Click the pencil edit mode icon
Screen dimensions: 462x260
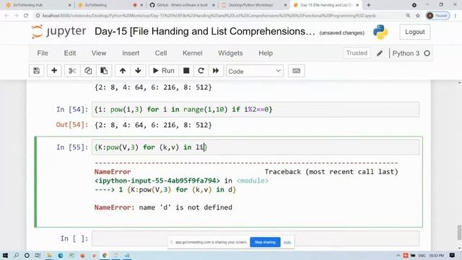pyautogui.click(x=380, y=53)
